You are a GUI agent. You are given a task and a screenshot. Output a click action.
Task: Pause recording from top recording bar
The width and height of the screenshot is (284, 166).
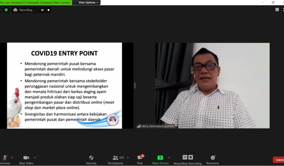pyautogui.click(x=43, y=10)
